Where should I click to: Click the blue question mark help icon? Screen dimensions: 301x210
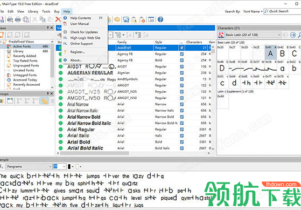point(160,19)
